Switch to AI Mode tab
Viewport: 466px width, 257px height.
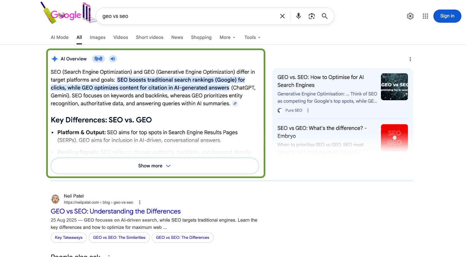[60, 37]
